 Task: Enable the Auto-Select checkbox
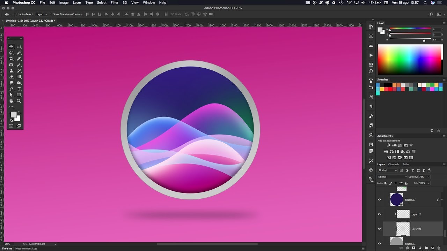(x=16, y=15)
